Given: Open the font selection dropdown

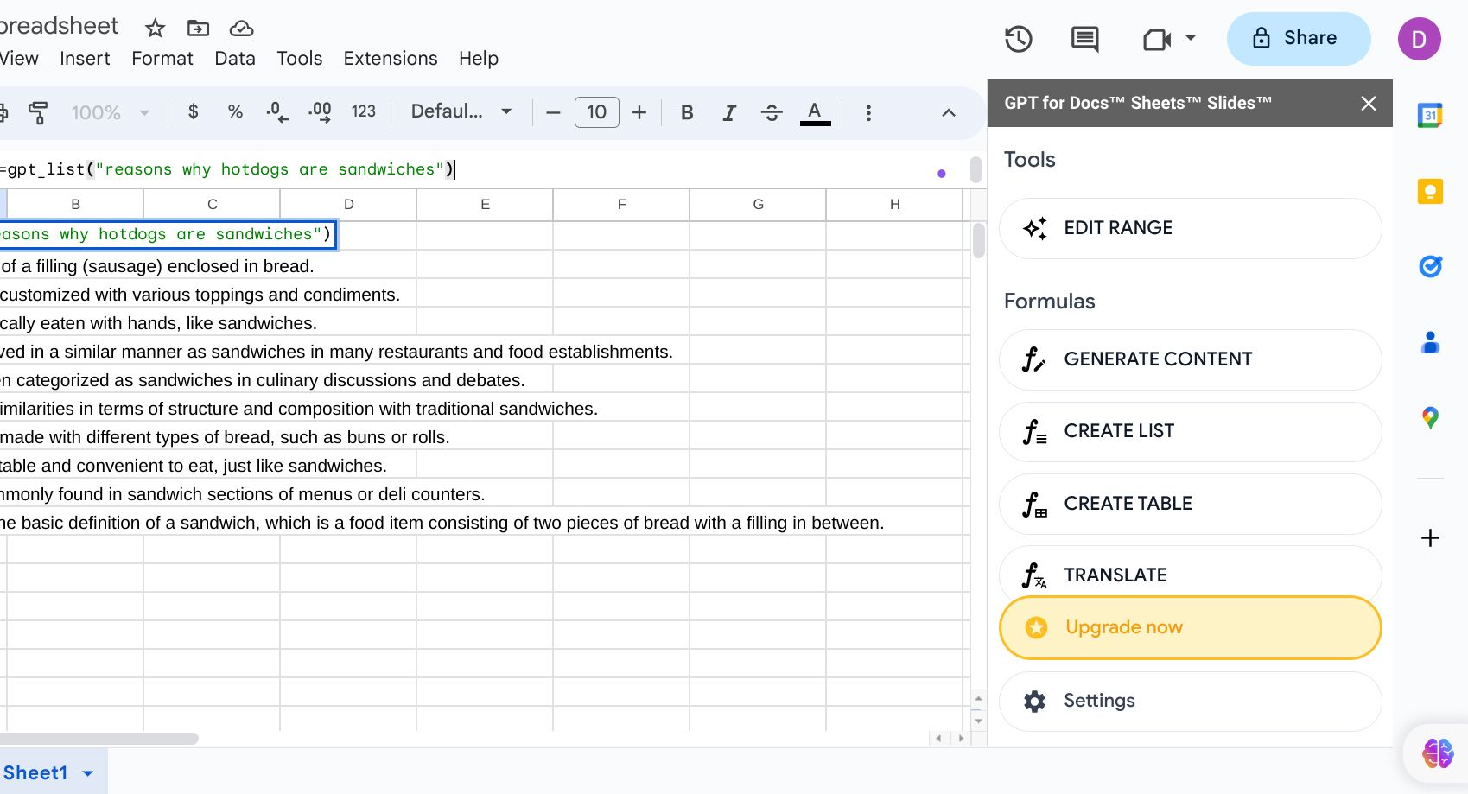Looking at the screenshot, I should [461, 111].
